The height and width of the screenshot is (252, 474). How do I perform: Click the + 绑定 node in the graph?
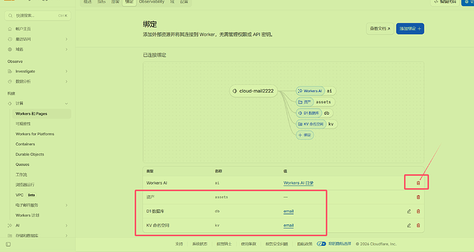(305, 135)
